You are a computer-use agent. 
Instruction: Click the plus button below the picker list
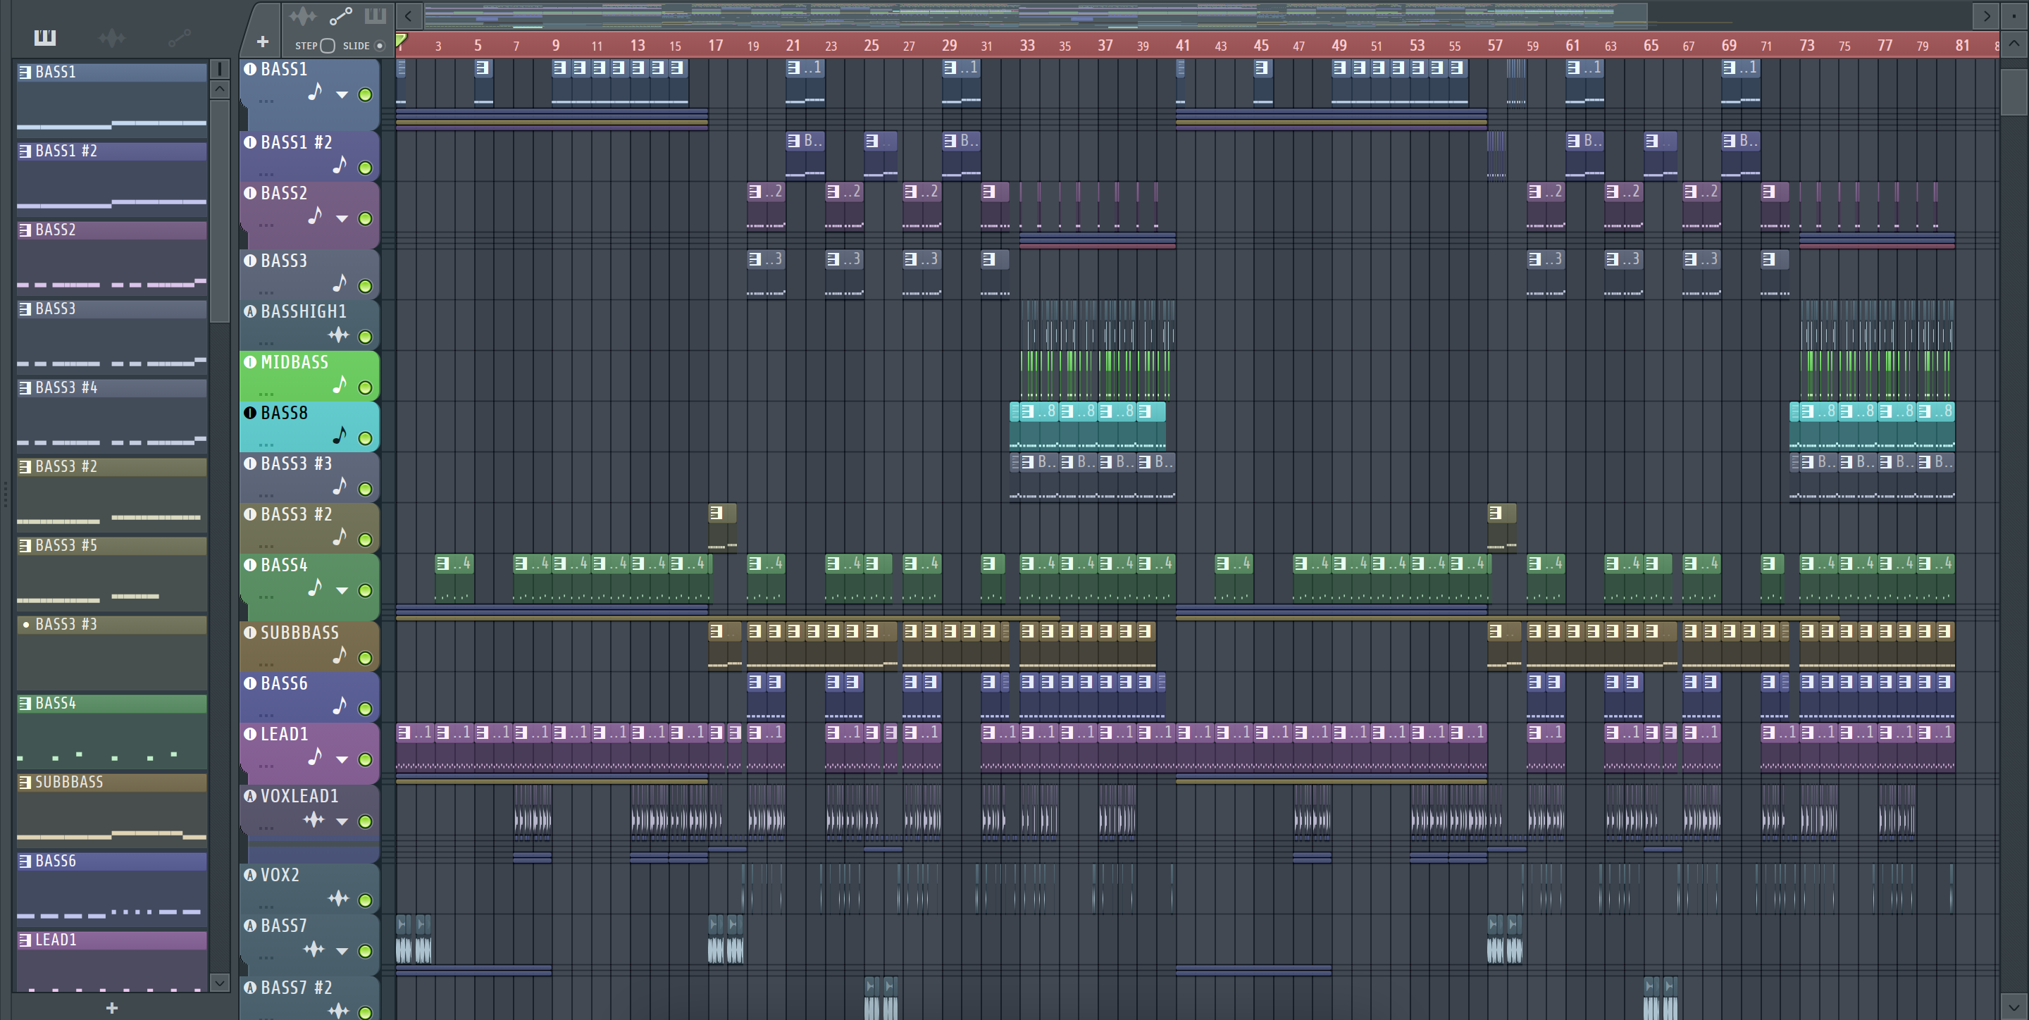click(112, 1007)
